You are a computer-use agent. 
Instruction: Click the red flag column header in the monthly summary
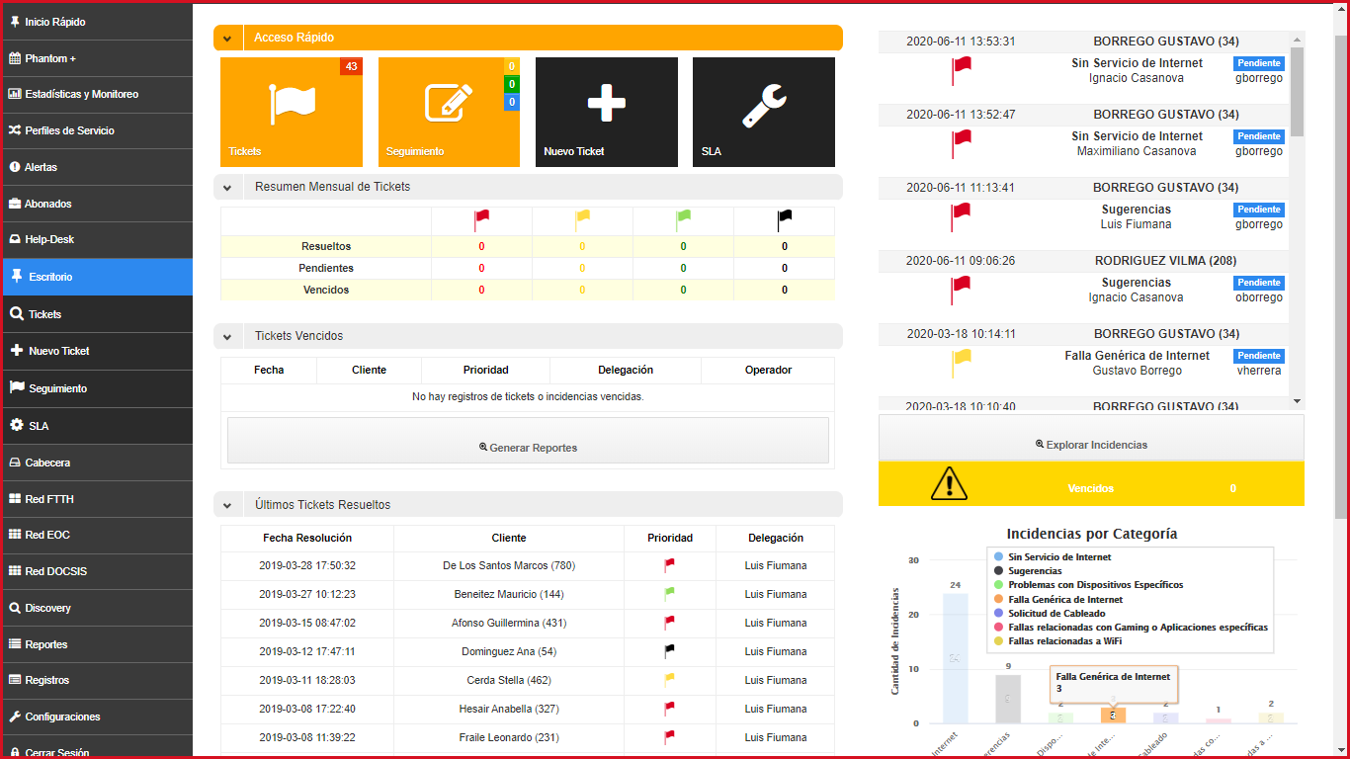[x=481, y=218]
